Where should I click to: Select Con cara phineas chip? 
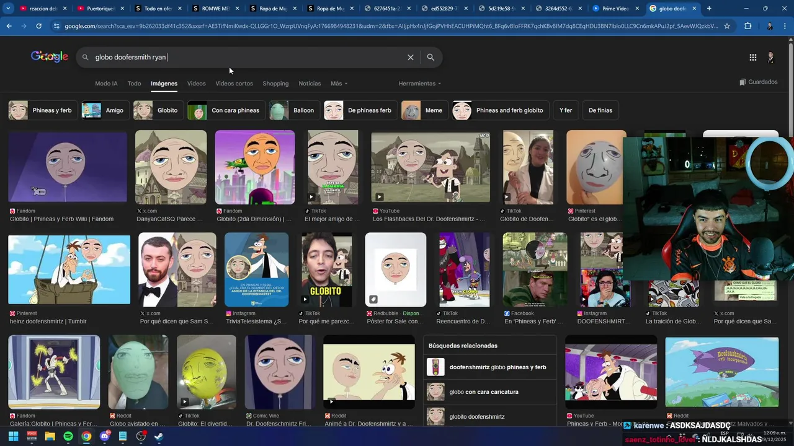click(226, 110)
